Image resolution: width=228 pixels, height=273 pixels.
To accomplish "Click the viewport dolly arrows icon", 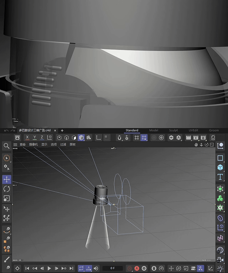I will pyautogui.click(x=201, y=145).
